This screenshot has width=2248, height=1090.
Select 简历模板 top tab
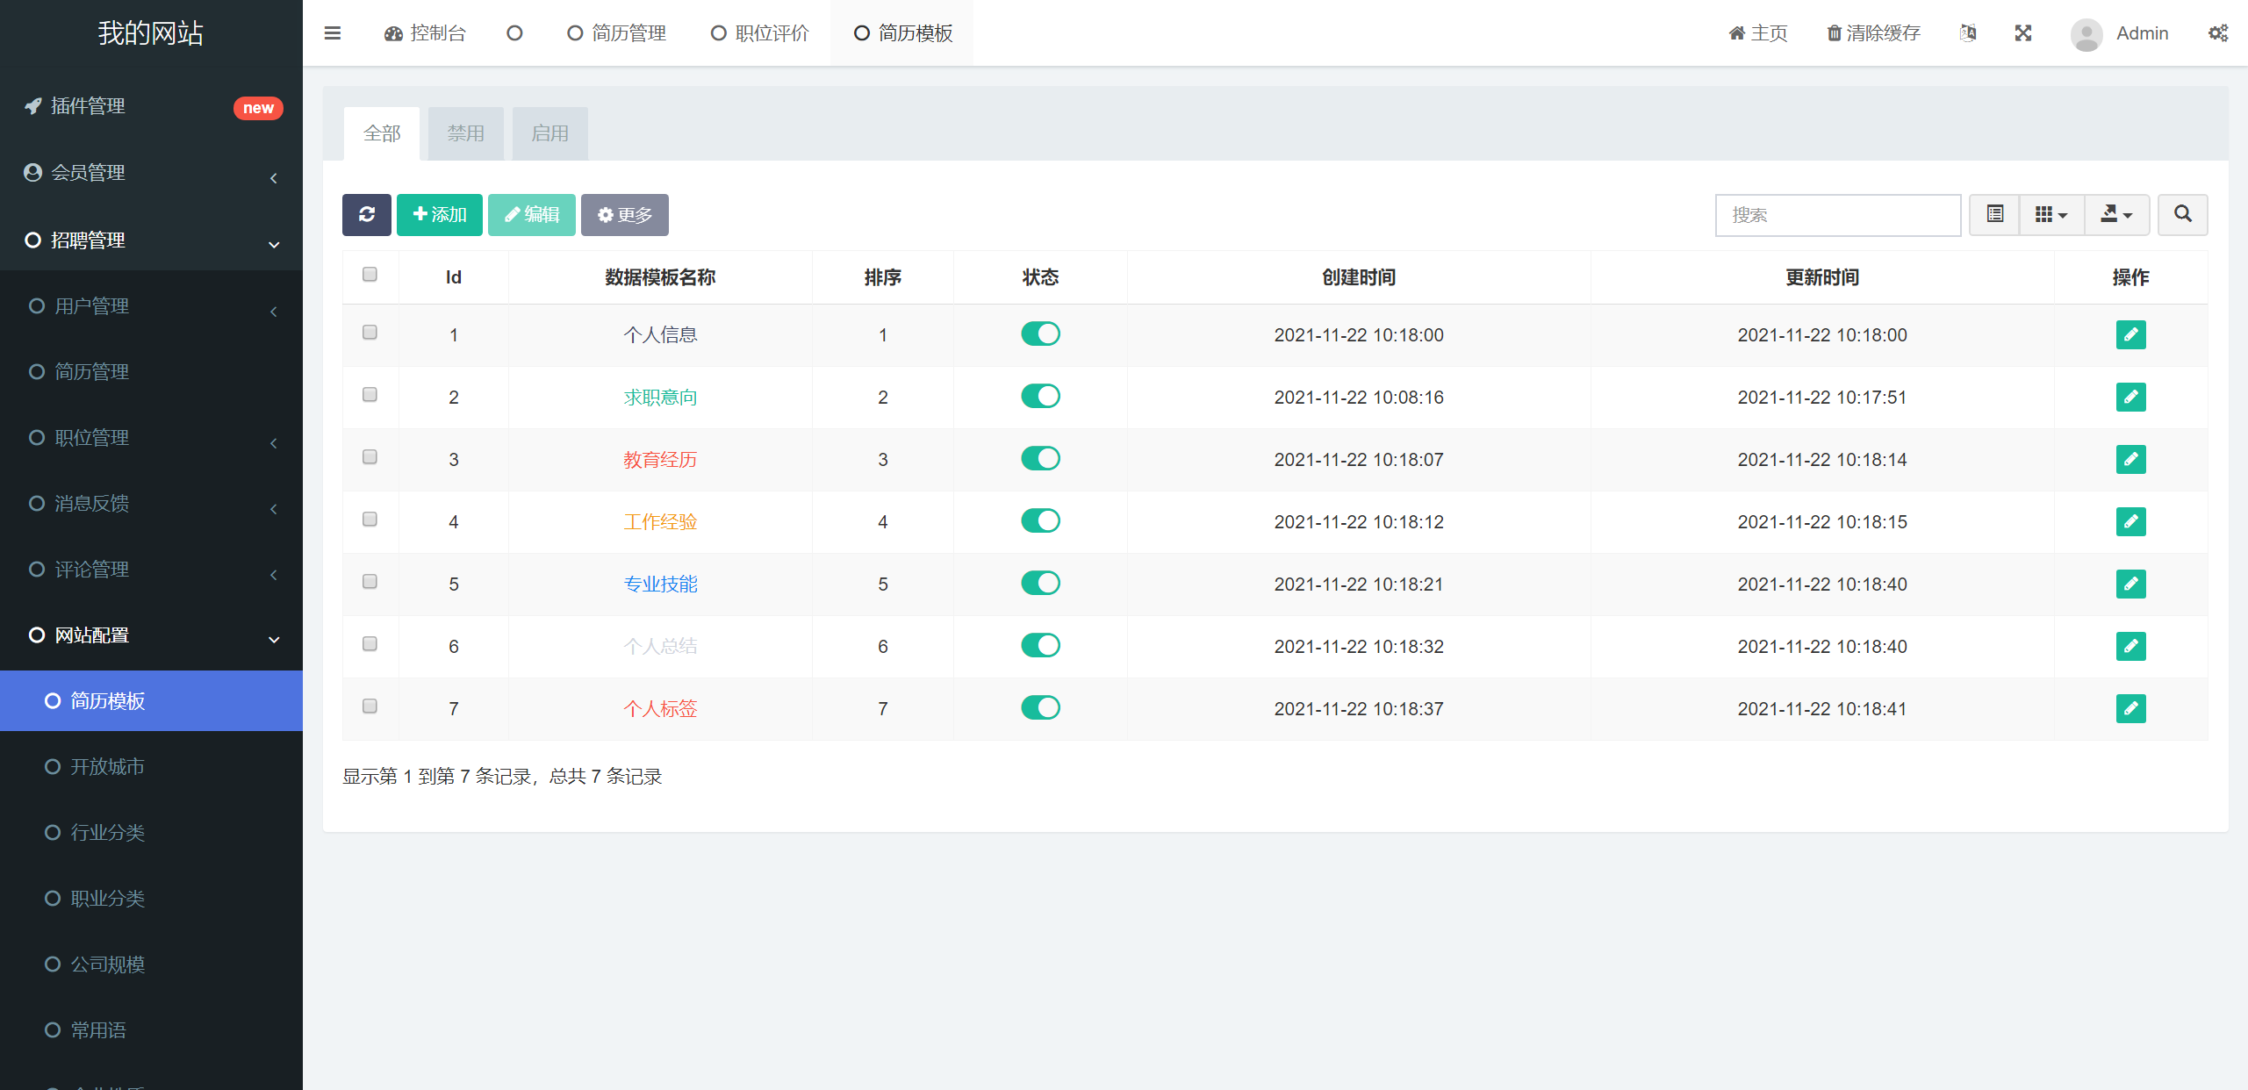click(903, 33)
